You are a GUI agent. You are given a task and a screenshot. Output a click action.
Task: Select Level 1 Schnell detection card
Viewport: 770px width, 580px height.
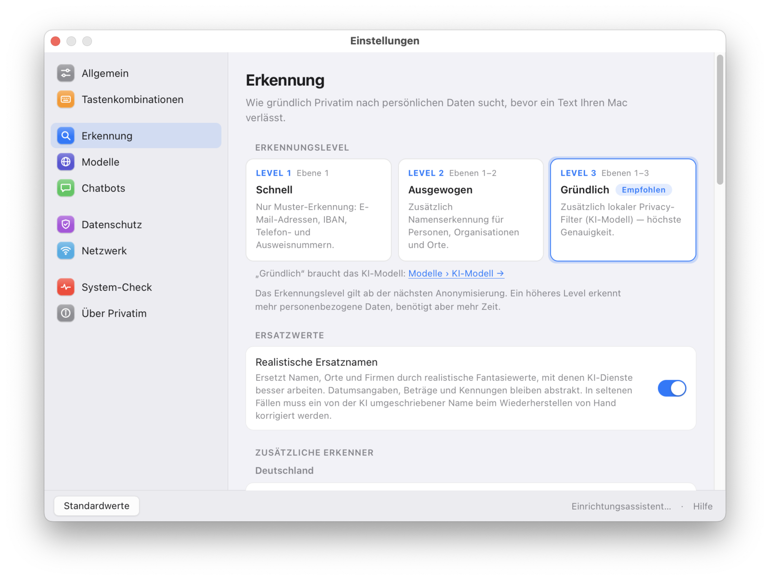pos(319,210)
